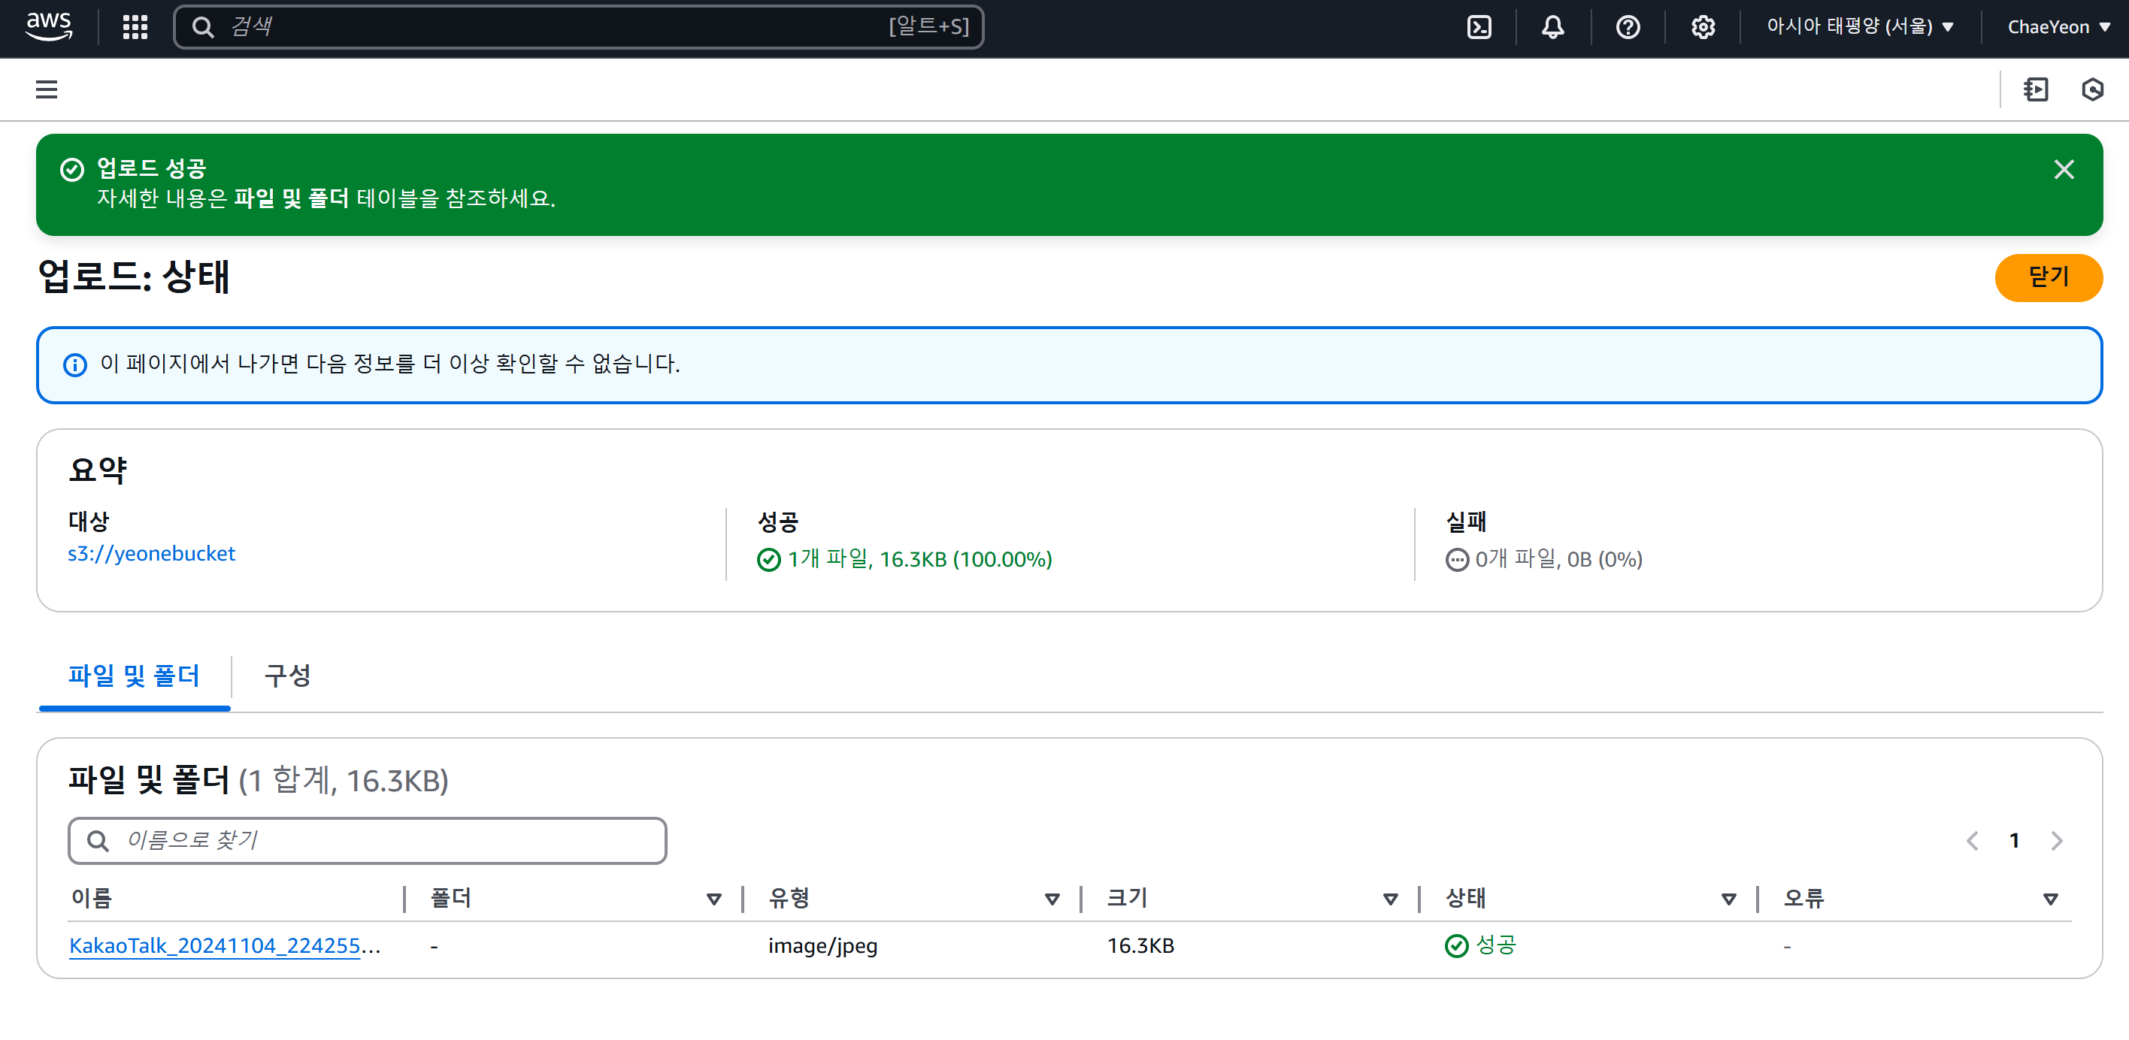Open the side panel icon on the right
This screenshot has height=1040, width=2129.
[x=2036, y=89]
